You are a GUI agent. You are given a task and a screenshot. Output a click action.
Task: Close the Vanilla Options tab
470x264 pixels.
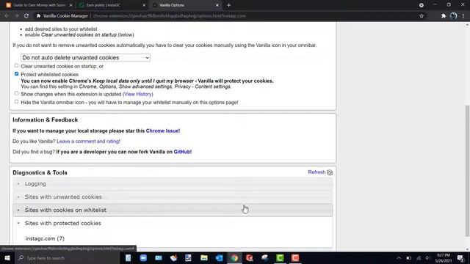point(217,5)
